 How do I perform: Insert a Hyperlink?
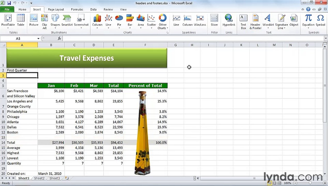(229, 21)
